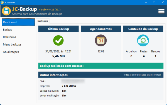The height and width of the screenshot is (105, 167).
Task: Click the Último Backup header
Action: 58,29
